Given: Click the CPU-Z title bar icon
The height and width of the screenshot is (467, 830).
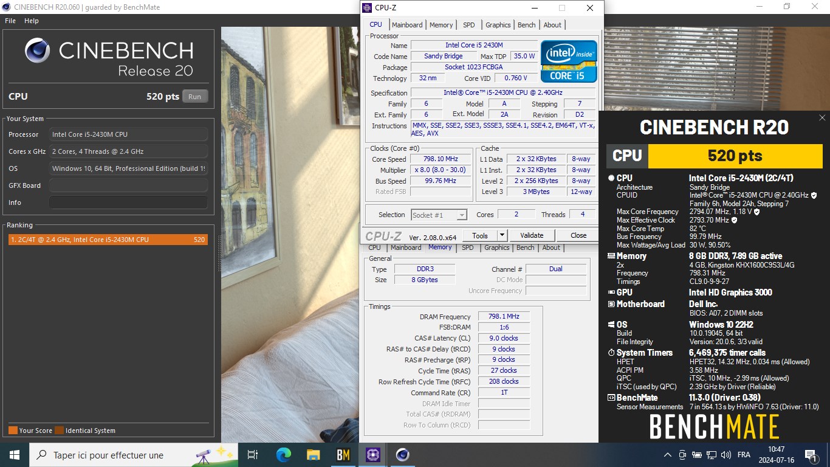Looking at the screenshot, I should point(367,8).
